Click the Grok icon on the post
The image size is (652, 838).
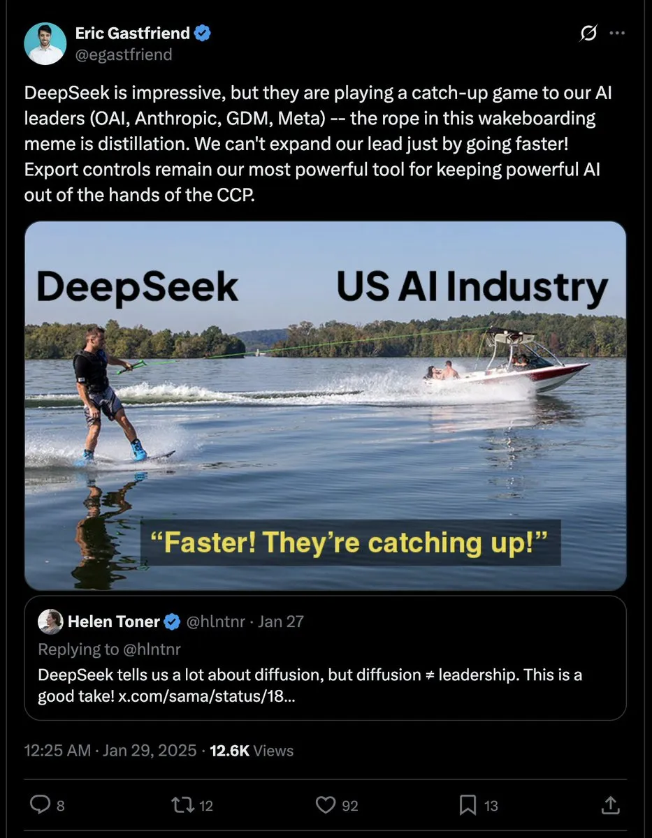589,33
